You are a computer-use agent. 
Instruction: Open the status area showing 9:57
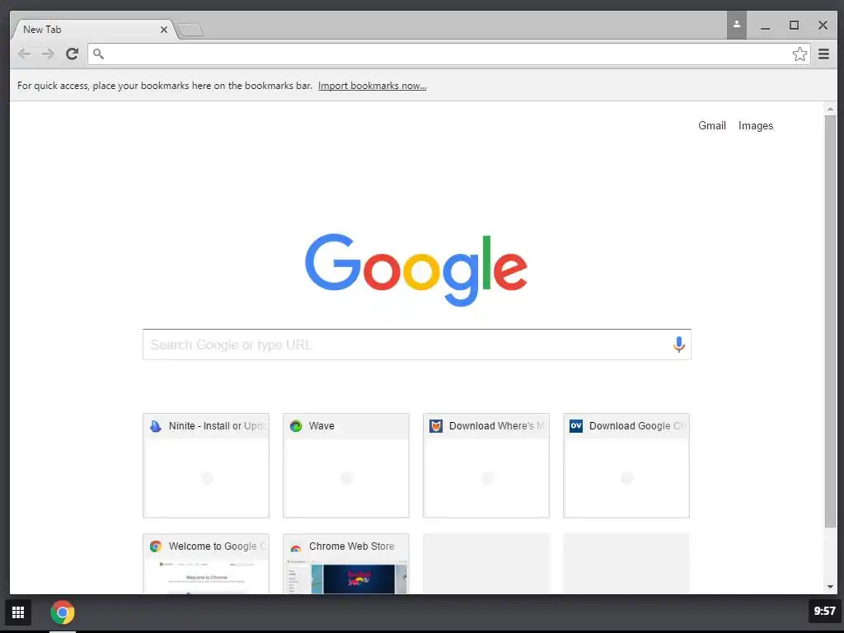(824, 611)
